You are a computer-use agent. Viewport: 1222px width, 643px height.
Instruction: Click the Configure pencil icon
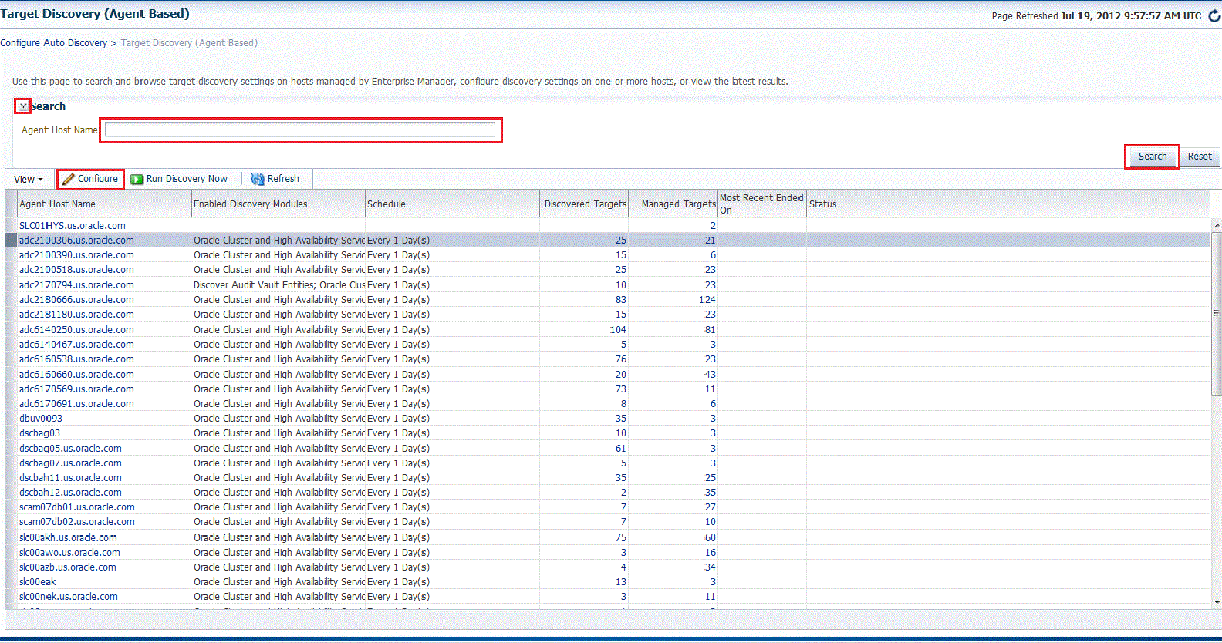69,179
